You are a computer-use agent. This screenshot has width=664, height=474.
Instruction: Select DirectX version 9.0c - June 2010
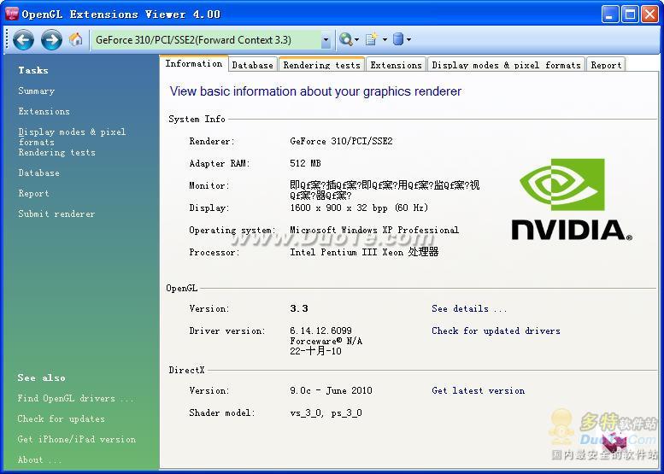point(332,390)
